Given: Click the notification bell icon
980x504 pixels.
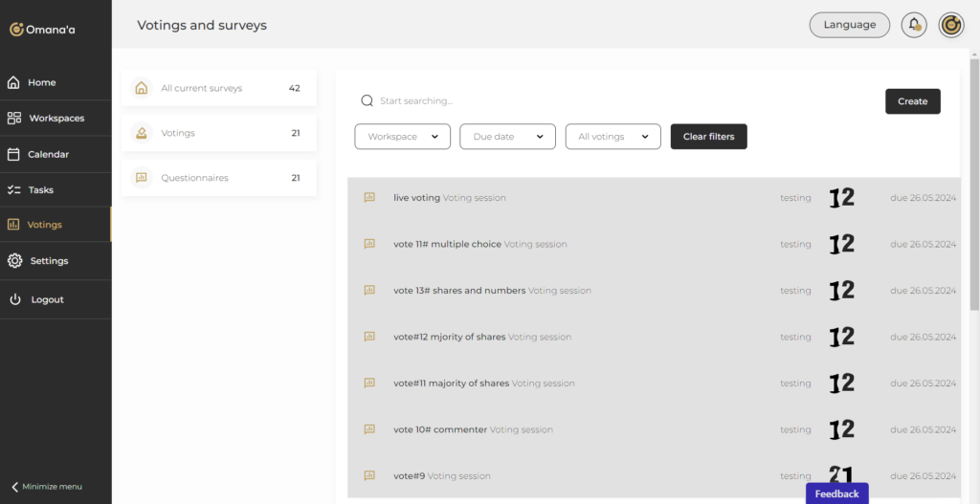Looking at the screenshot, I should 914,25.
